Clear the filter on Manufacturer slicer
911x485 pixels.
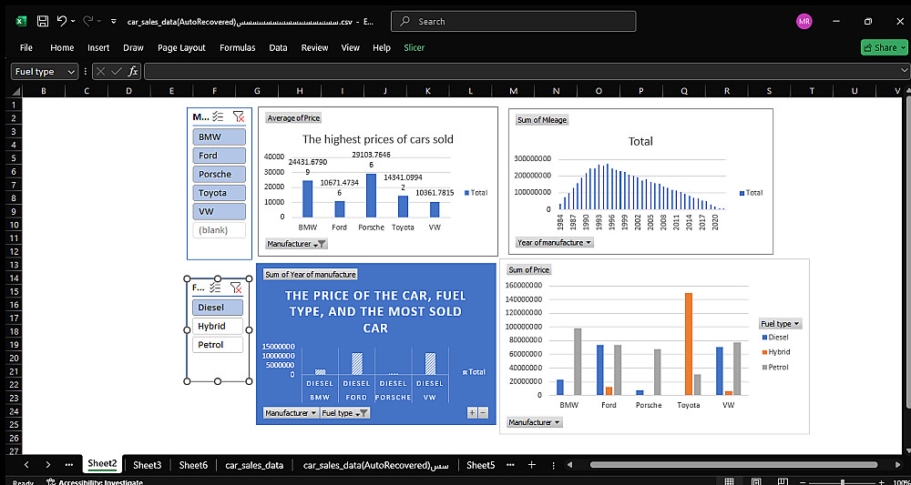[x=238, y=116]
